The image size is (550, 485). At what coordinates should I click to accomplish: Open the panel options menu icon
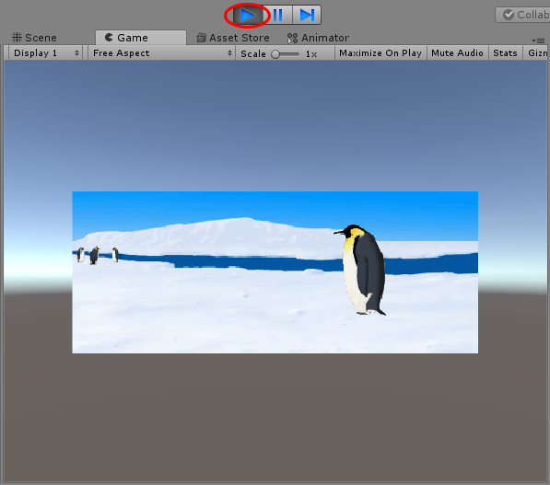pos(538,40)
